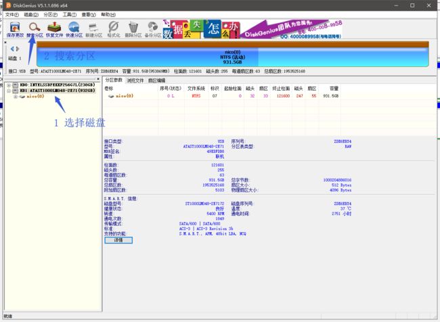Viewport: 440px width, 322px height.
Task: Click the NTFS file system cell
Action: [196, 96]
